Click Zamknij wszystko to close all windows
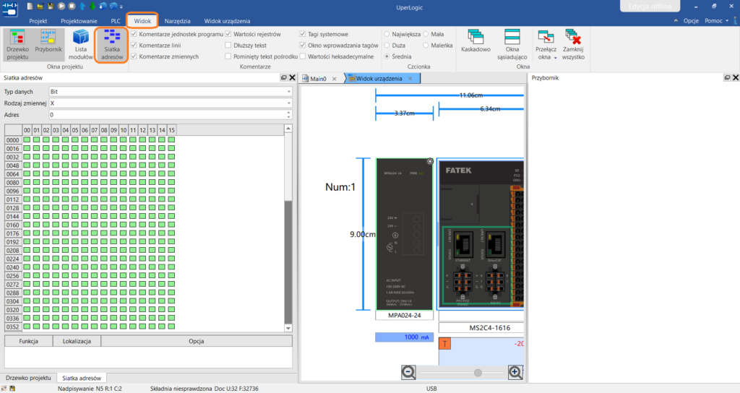This screenshot has width=740, height=393. tap(573, 46)
